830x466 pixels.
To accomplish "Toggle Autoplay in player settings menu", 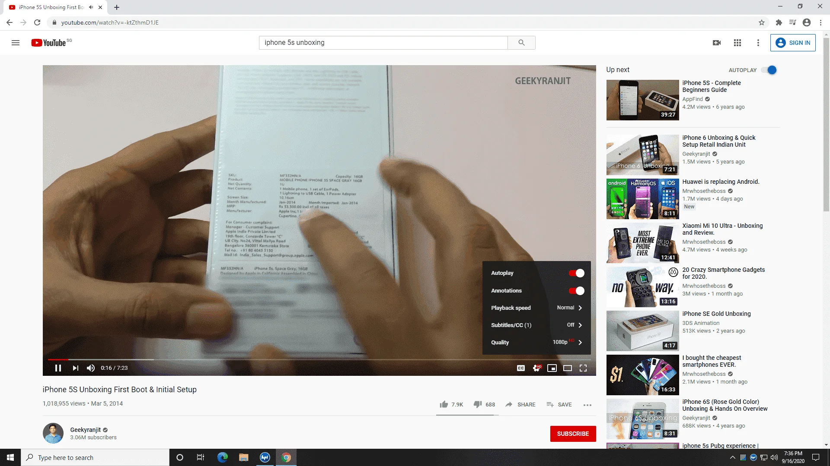I will [x=577, y=273].
